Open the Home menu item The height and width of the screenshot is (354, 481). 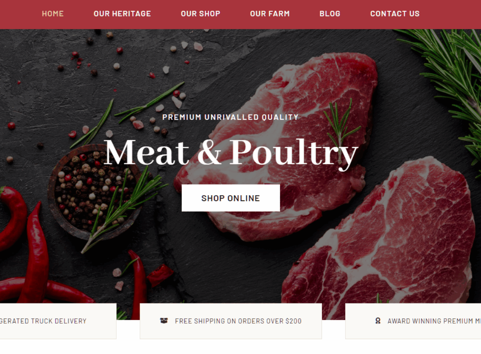53,14
